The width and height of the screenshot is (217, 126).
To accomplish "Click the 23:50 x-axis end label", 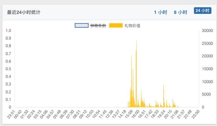I will pyautogui.click(x=196, y=114).
